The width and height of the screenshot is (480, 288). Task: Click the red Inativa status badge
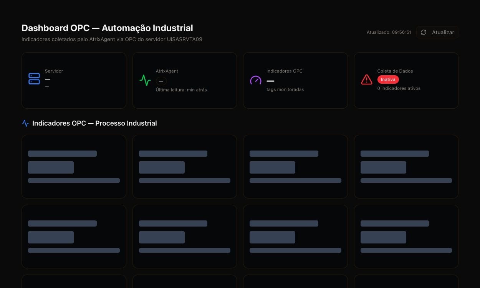[388, 79]
